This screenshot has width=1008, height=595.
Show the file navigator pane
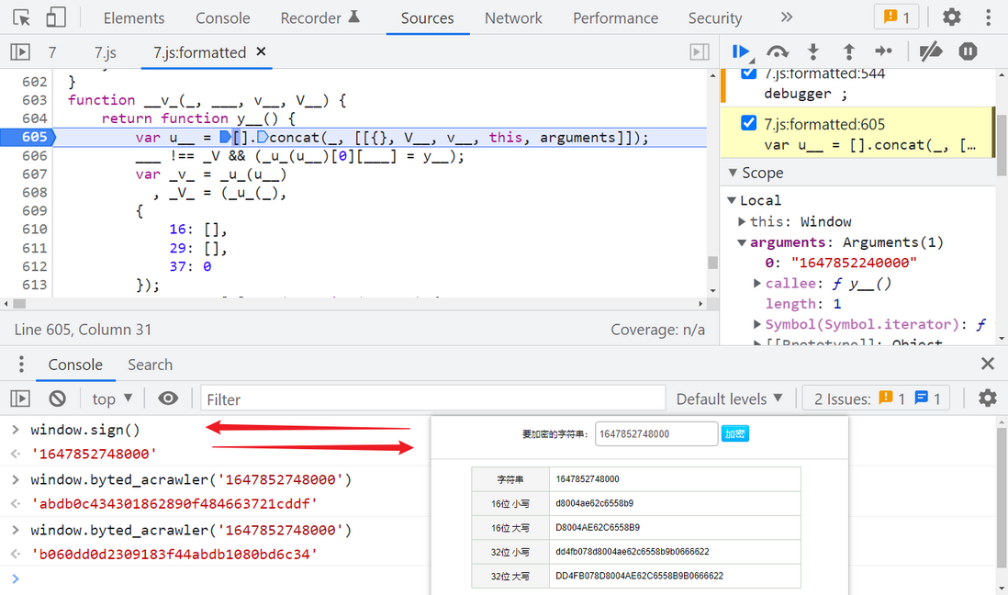[x=20, y=51]
